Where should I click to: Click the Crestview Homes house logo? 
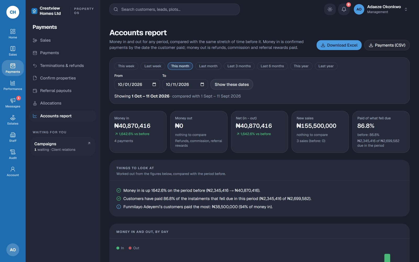[34, 11]
